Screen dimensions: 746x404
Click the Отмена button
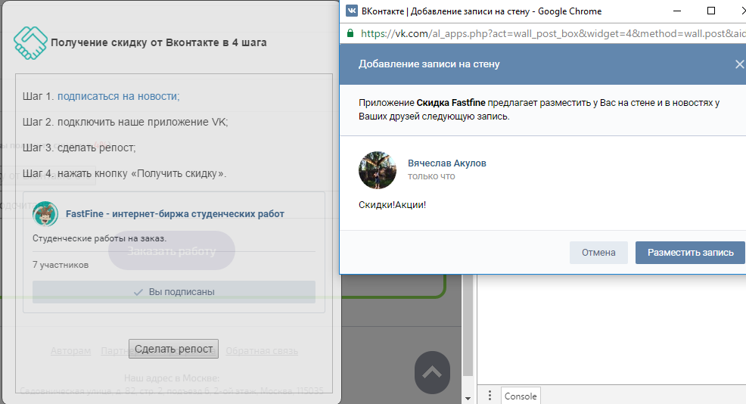598,252
